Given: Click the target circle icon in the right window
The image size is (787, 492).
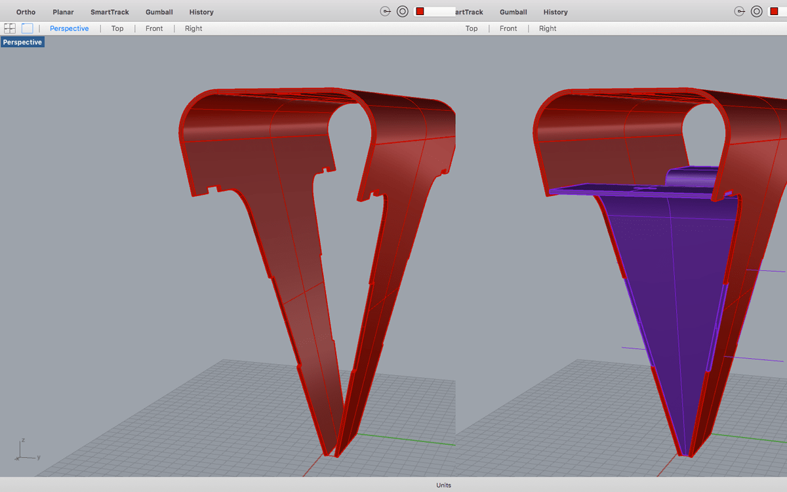Looking at the screenshot, I should coord(756,11).
